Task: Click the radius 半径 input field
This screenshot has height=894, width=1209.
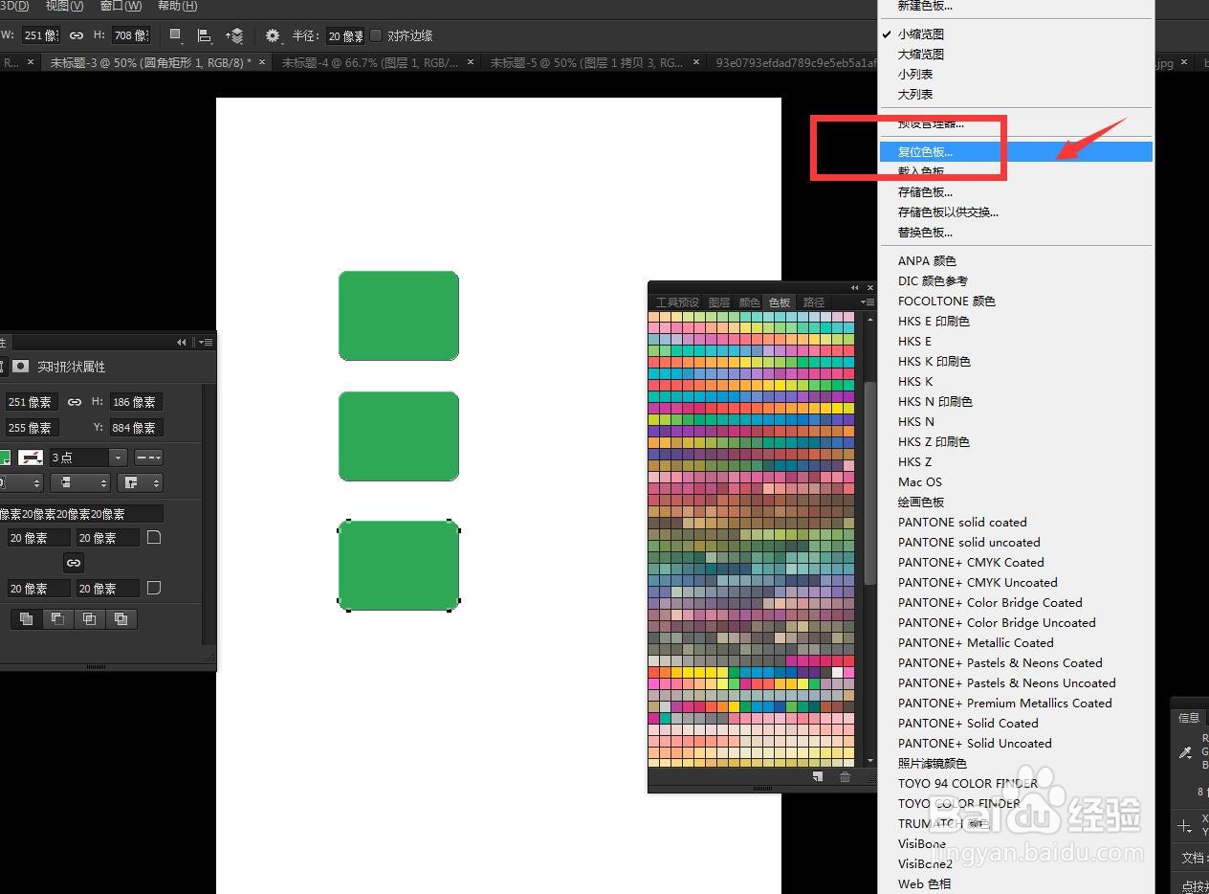Action: (x=345, y=35)
